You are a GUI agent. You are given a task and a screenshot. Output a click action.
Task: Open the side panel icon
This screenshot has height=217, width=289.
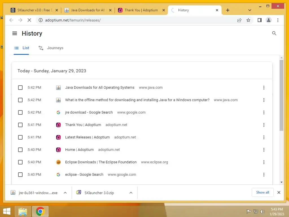point(260,20)
